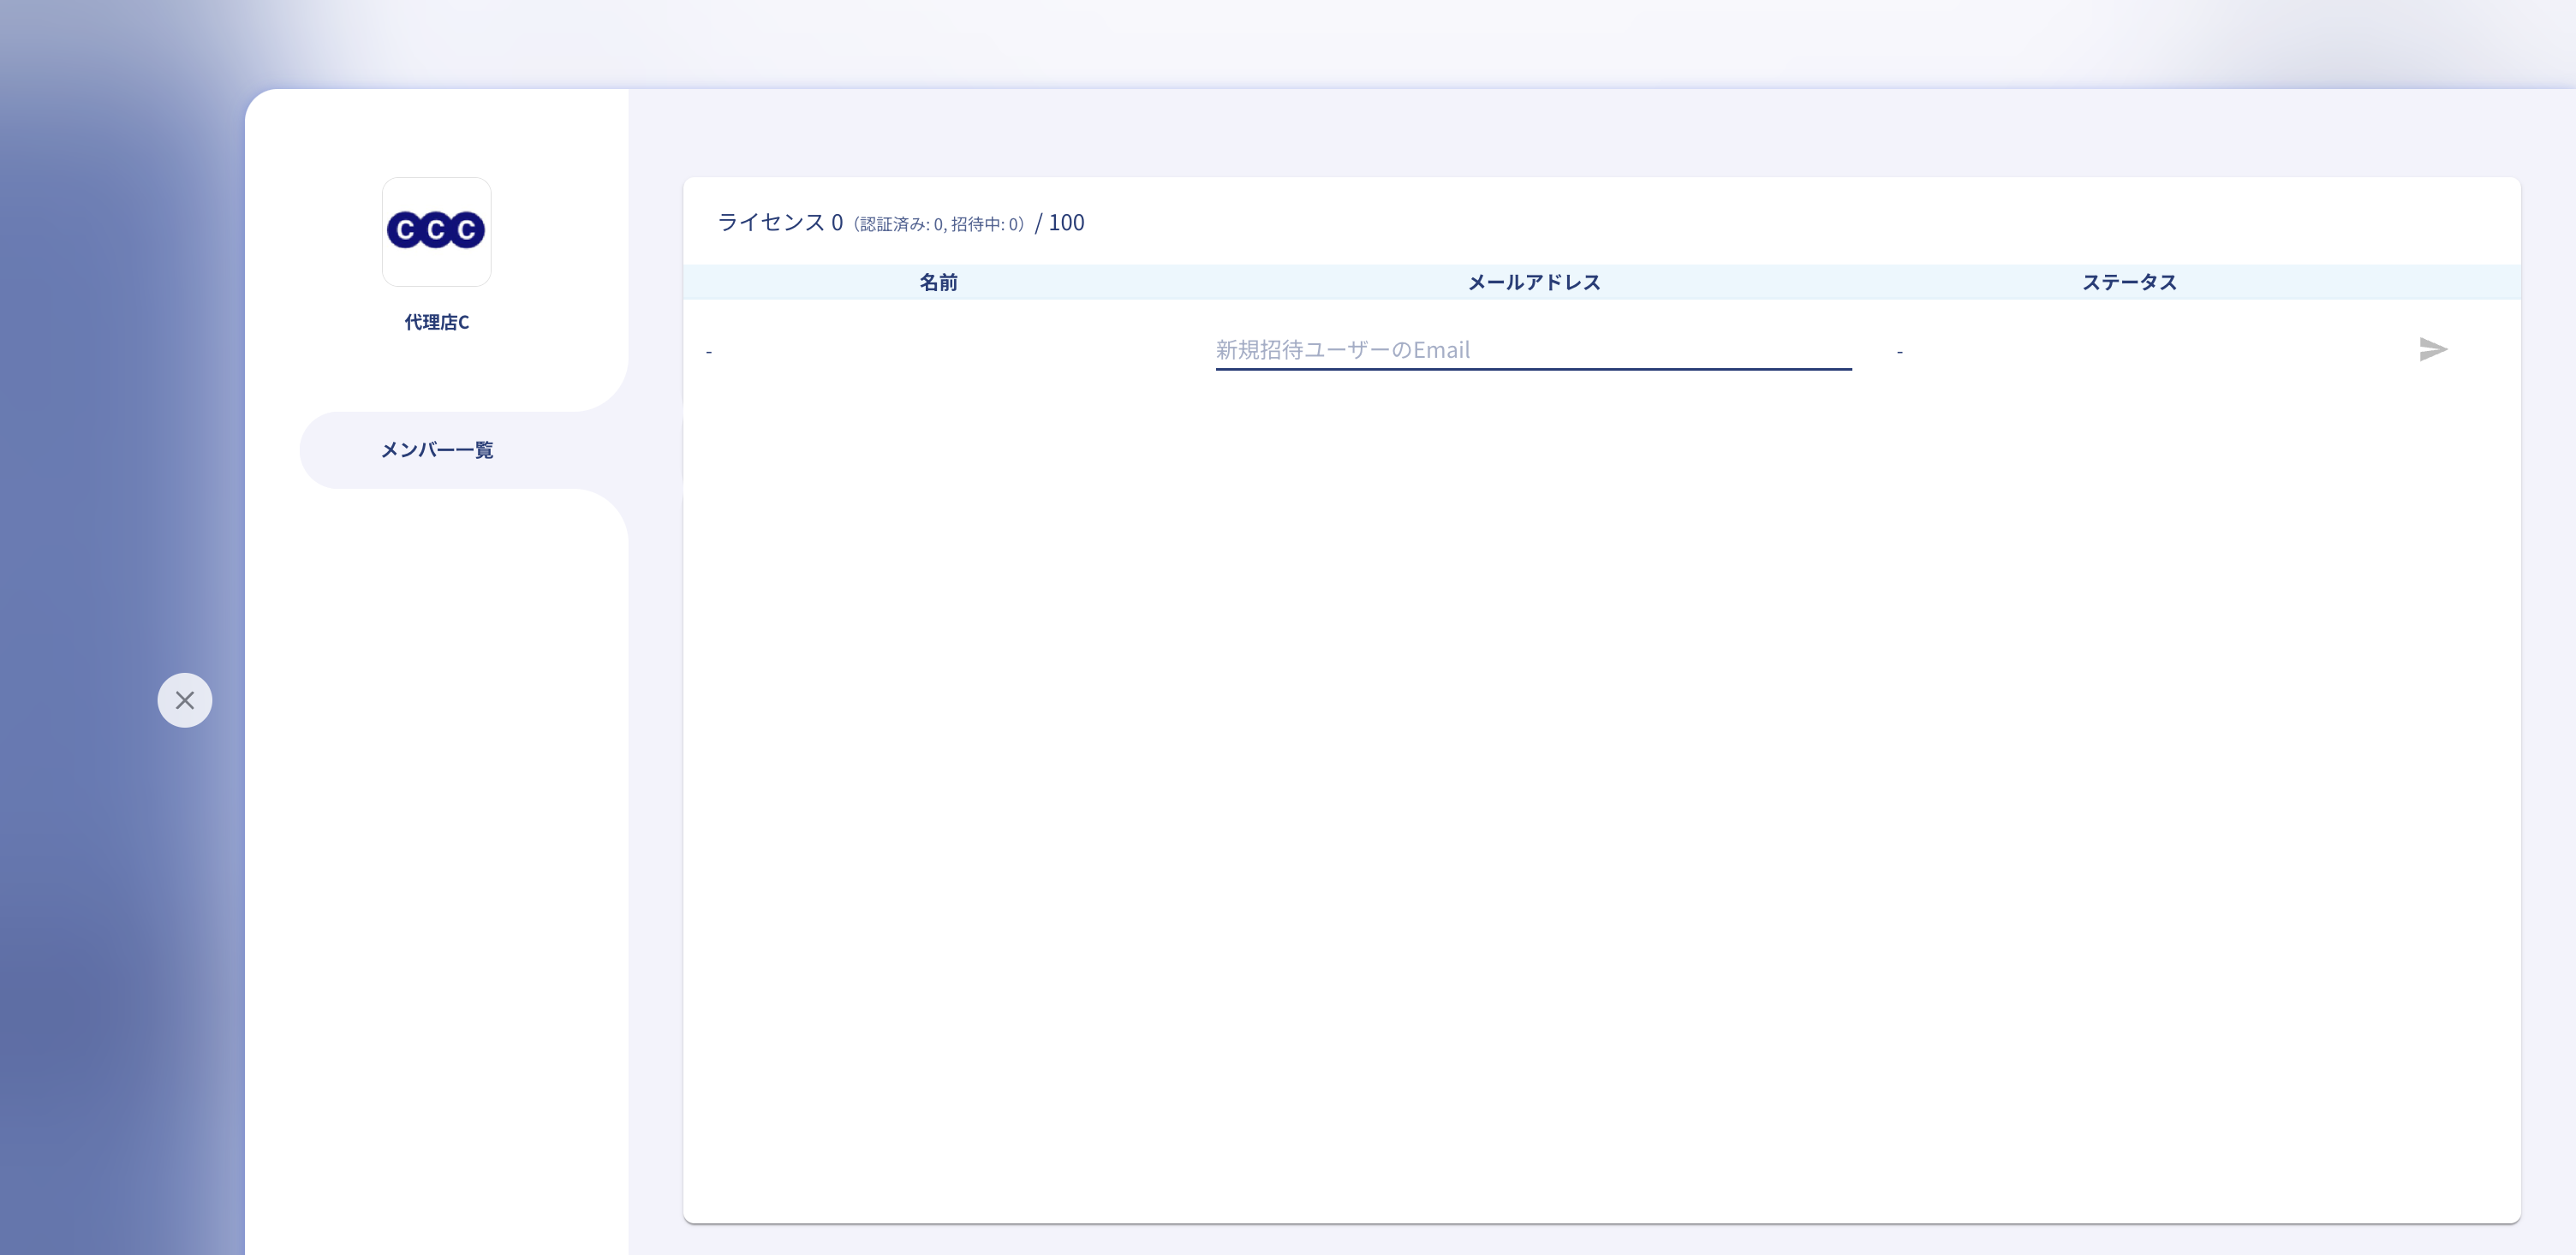The width and height of the screenshot is (2576, 1255).
Task: Click the ステータス column header
Action: tap(2129, 282)
